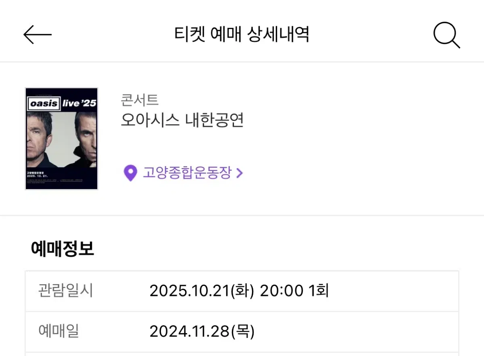The height and width of the screenshot is (356, 484).
Task: Tap the 콘서트 category label
Action: tap(140, 99)
